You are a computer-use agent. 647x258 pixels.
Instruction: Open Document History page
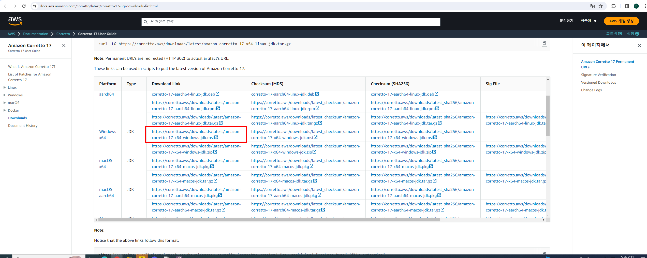coord(23,126)
